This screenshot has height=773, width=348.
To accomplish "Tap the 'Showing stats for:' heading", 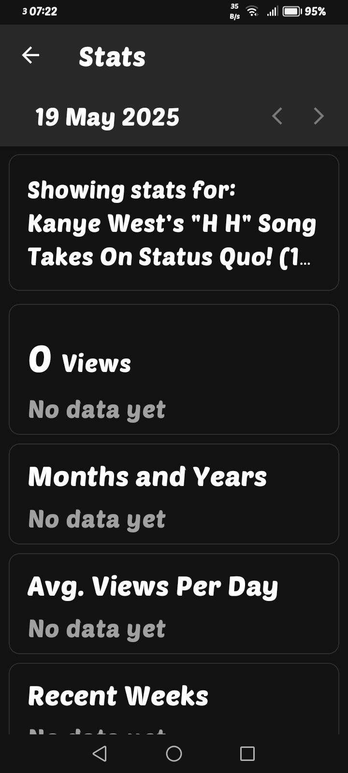I will (131, 190).
